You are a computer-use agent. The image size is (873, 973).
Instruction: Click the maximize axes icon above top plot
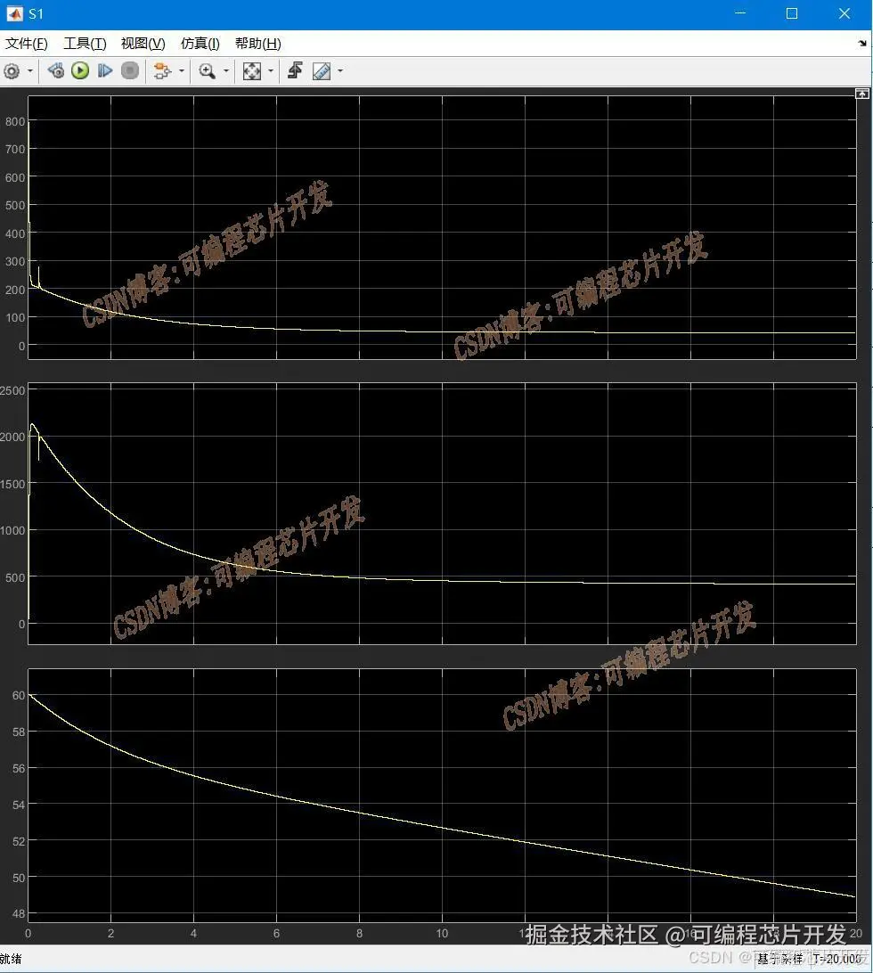(x=861, y=94)
